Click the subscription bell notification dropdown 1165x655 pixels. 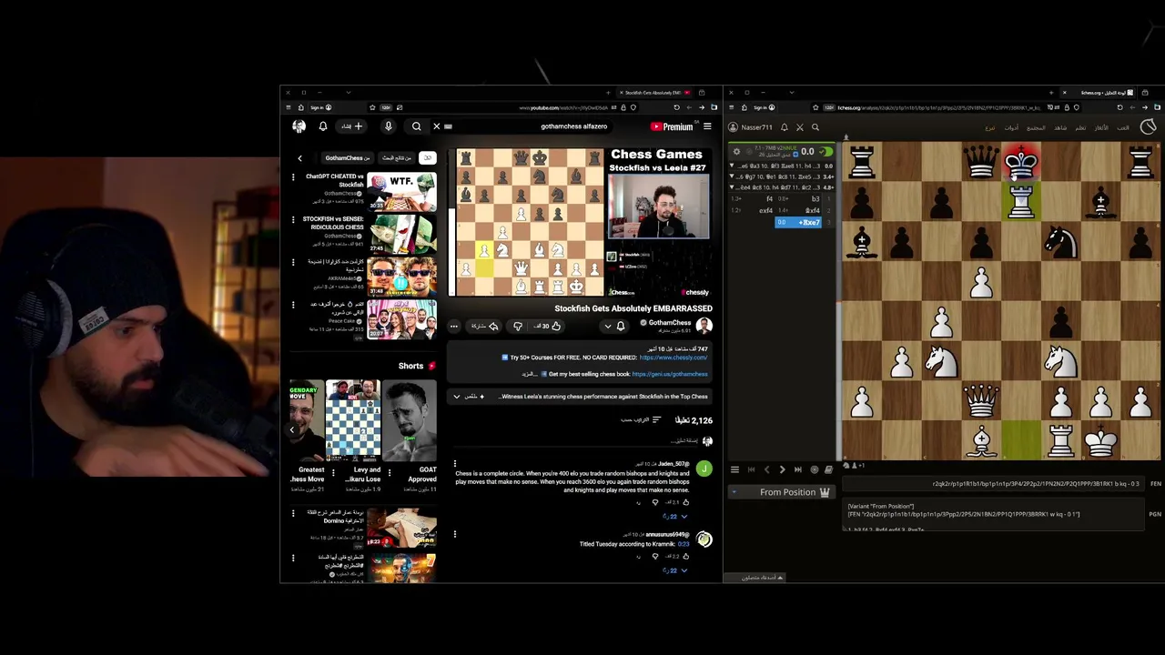(x=614, y=327)
